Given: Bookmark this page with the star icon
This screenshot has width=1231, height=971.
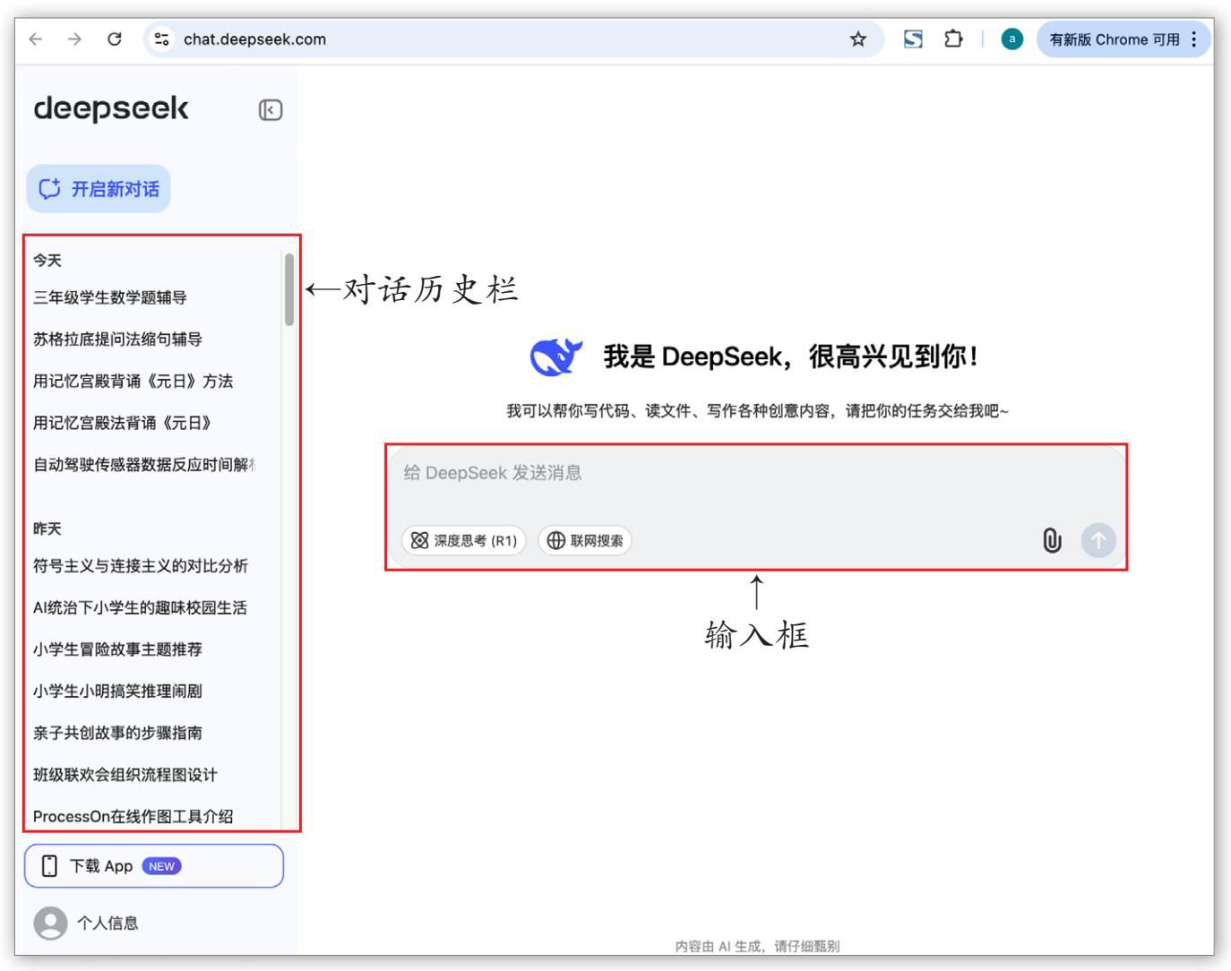Looking at the screenshot, I should (x=858, y=39).
